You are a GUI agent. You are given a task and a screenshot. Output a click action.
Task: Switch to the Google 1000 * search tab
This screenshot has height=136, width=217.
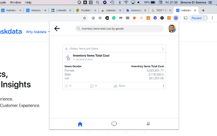(160, 10)
